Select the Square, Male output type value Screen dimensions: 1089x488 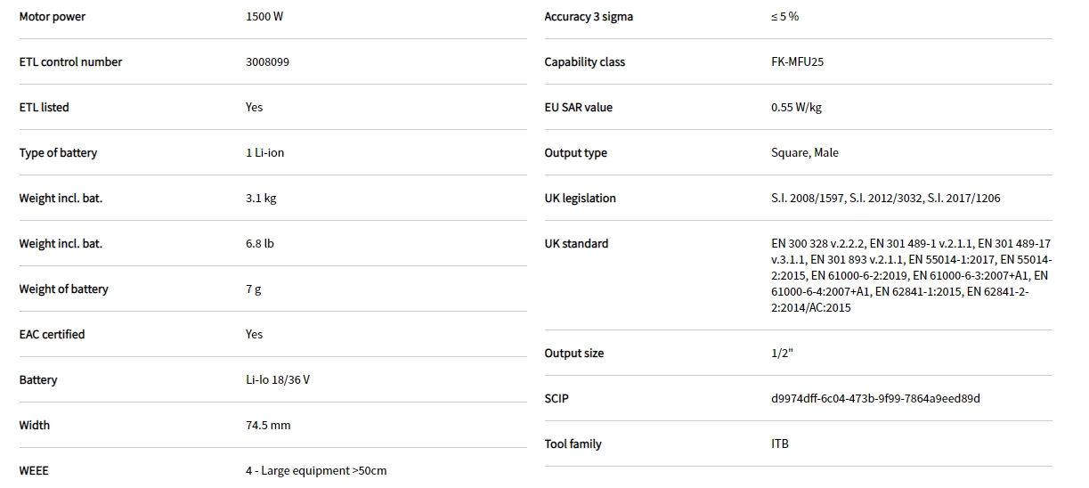tap(804, 153)
